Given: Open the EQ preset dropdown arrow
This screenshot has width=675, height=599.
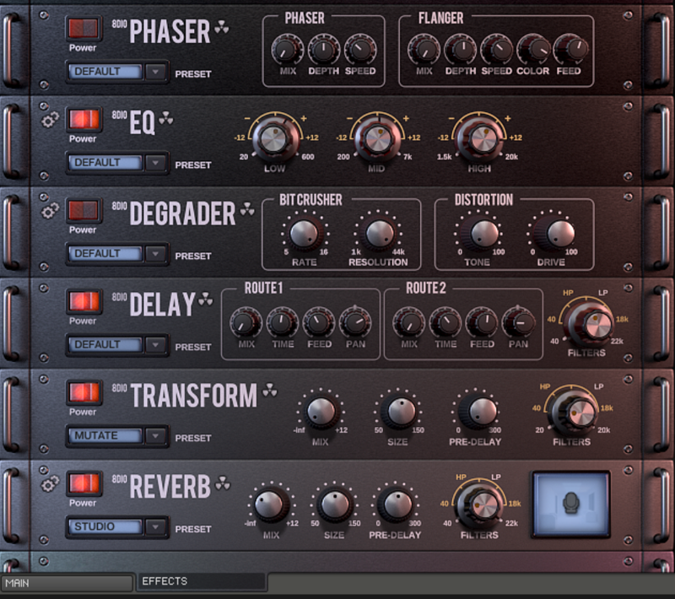Looking at the screenshot, I should click(155, 163).
